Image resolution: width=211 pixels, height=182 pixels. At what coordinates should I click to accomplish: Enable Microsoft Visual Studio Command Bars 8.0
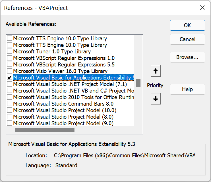tap(10, 104)
